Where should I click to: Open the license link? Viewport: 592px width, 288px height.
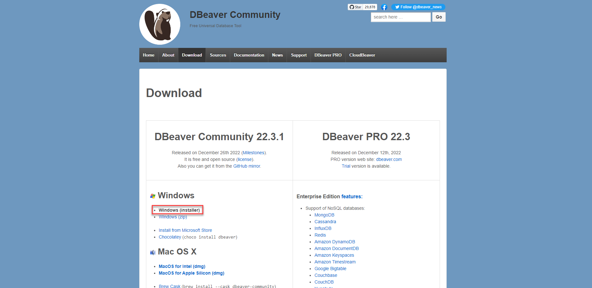pyautogui.click(x=245, y=159)
